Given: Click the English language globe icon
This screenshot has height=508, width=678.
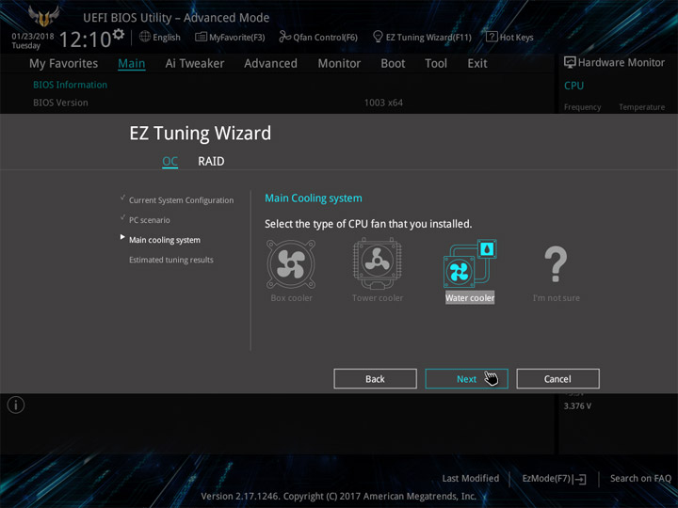Looking at the screenshot, I should click(x=145, y=37).
